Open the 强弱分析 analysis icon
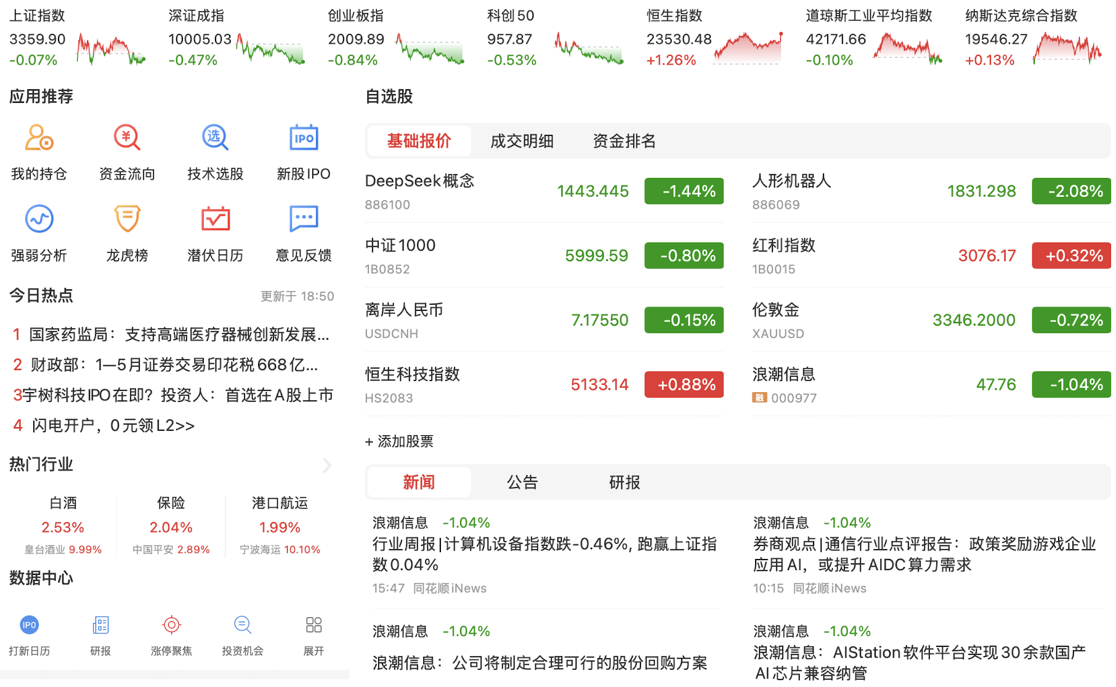The width and height of the screenshot is (1116, 687). pyautogui.click(x=39, y=219)
